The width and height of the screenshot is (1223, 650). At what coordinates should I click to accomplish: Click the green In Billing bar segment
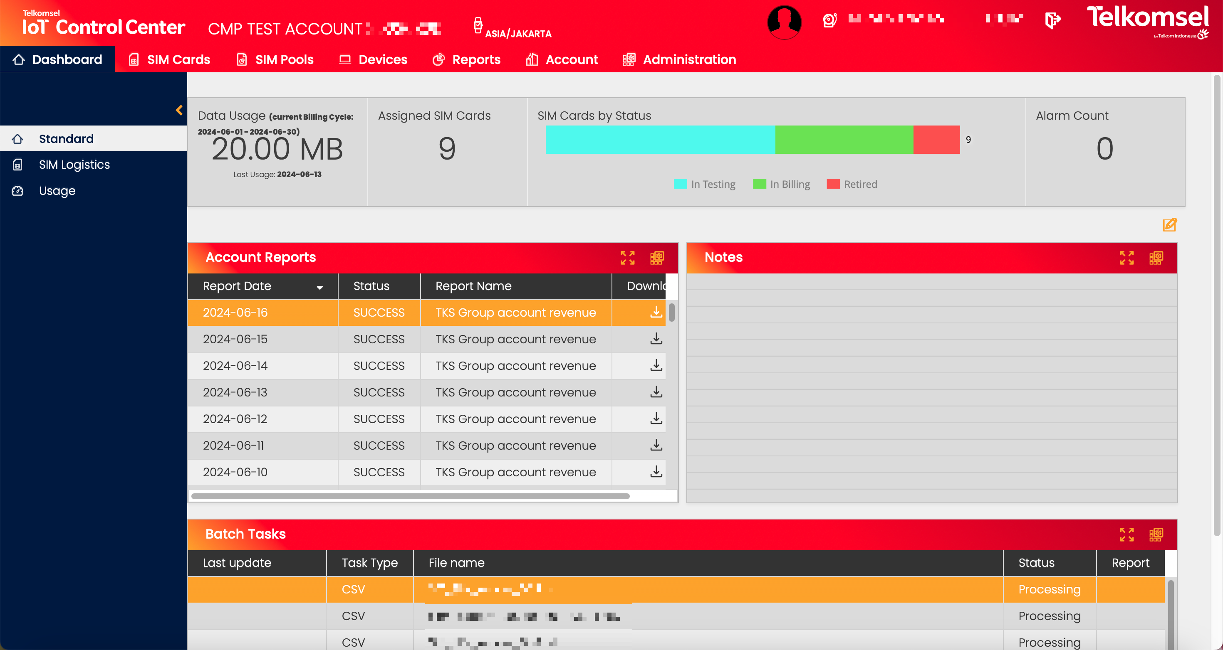pos(844,140)
